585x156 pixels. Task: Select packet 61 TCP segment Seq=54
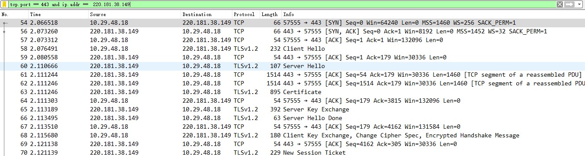coord(292,75)
